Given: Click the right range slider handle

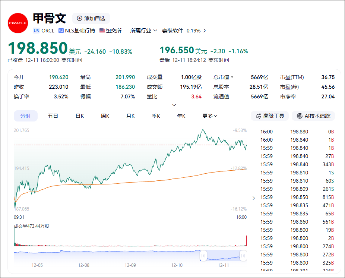Looking at the screenshot, I should point(243,256).
